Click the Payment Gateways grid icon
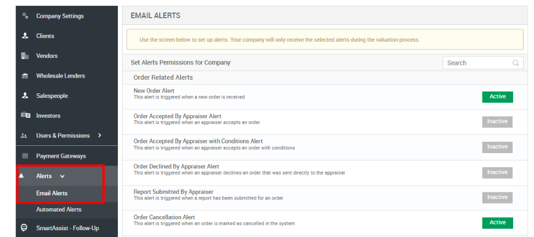The width and height of the screenshot is (534, 237). point(25,156)
